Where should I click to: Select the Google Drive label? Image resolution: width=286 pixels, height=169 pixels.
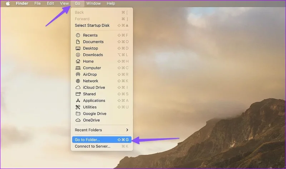(x=95, y=114)
